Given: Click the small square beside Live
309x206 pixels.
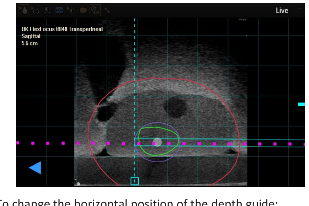Looking at the screenshot, I should 299,11.
